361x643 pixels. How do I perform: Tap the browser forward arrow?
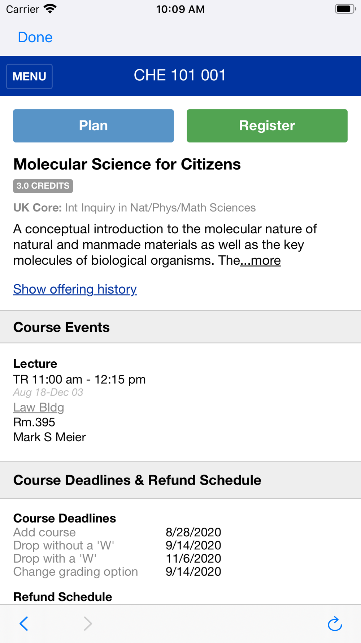click(x=88, y=623)
